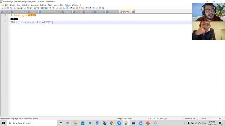Zoom out using Zoom Out icon
The width and height of the screenshot is (225, 126).
(53, 8)
